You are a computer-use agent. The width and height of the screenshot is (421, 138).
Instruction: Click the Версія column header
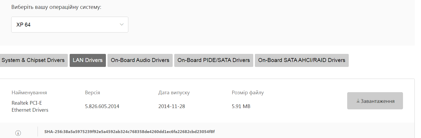[92, 93]
